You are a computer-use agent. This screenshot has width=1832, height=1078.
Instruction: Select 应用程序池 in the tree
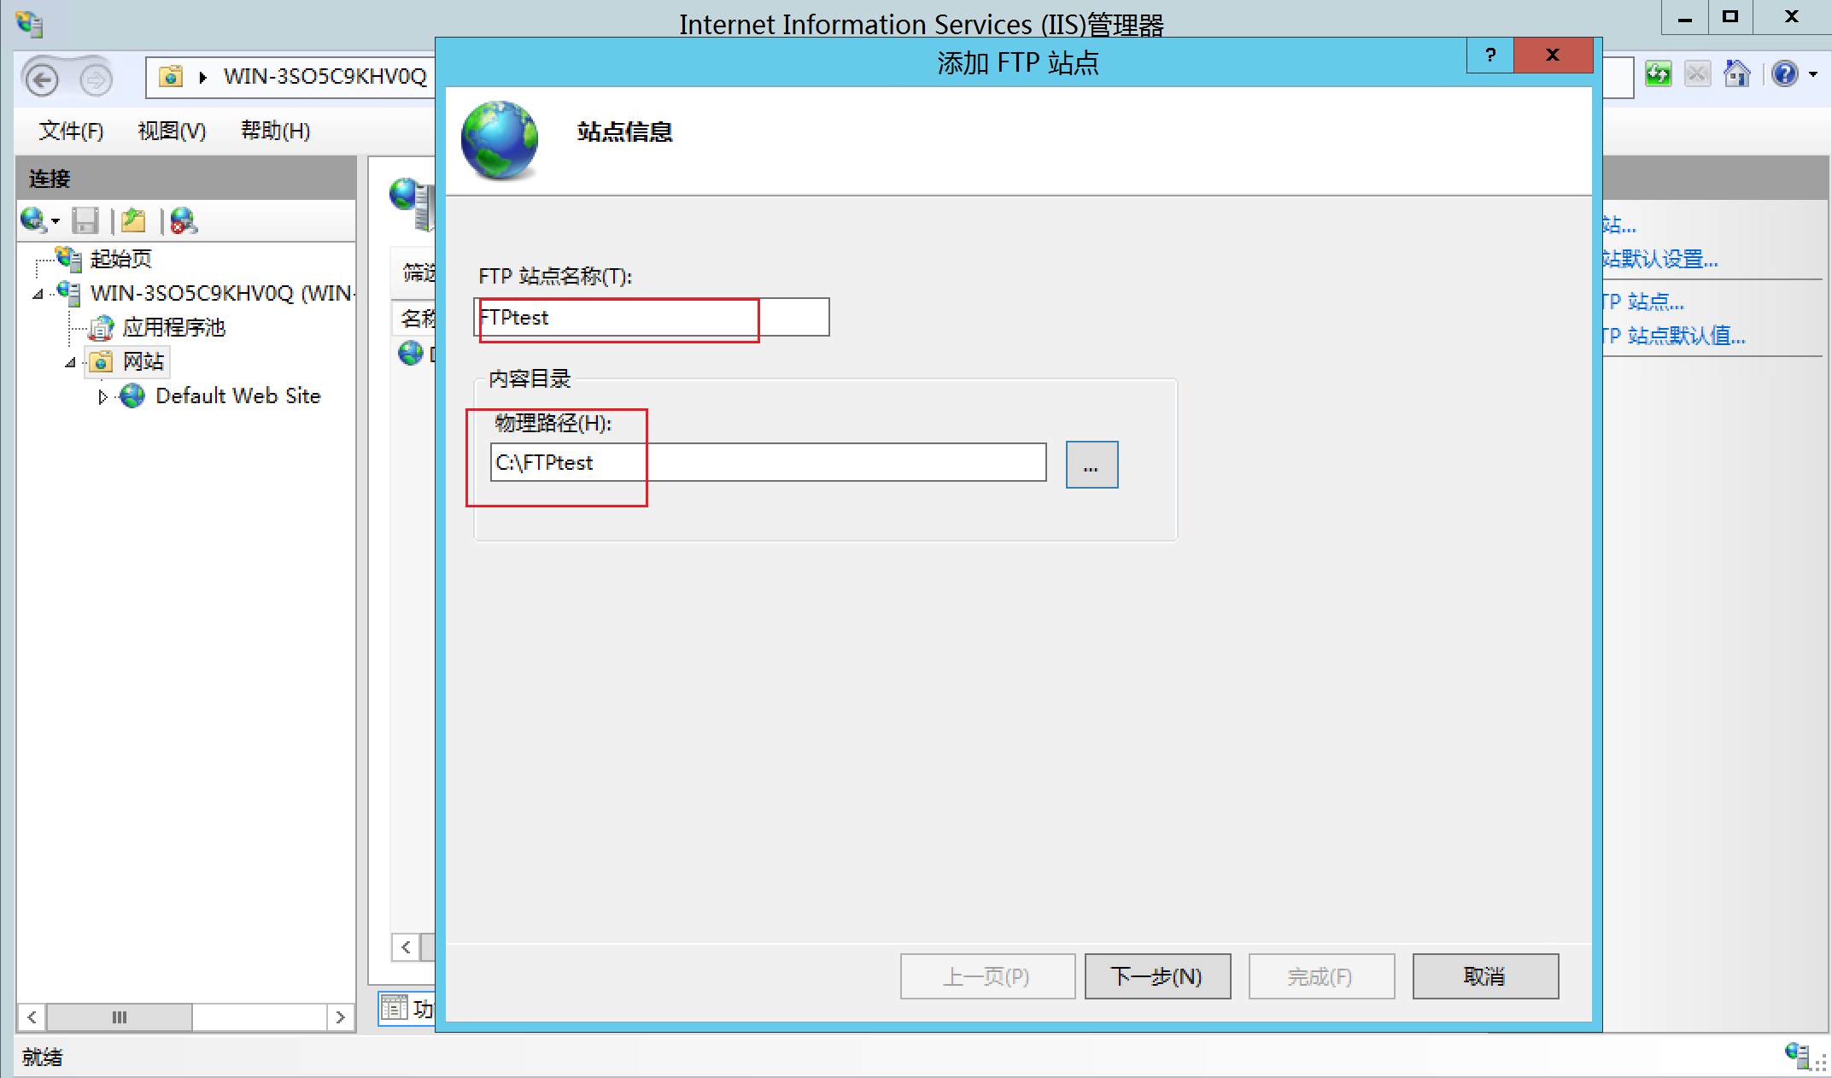(x=173, y=328)
